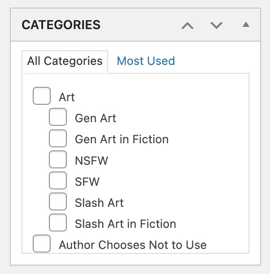Tick the NSFW category checkbox

tap(58, 159)
